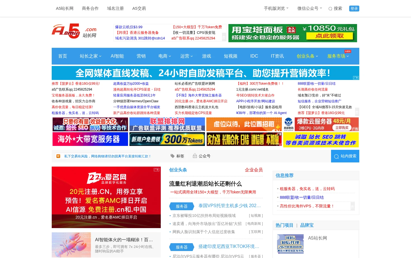Open 全网媒体直线发稿 wide banner
The height and width of the screenshot is (258, 411).
[x=206, y=73]
